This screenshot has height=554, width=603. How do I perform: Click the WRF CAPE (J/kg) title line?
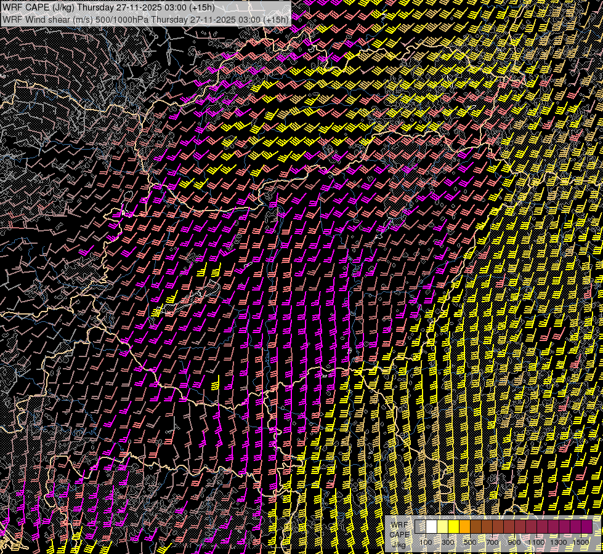click(109, 7)
